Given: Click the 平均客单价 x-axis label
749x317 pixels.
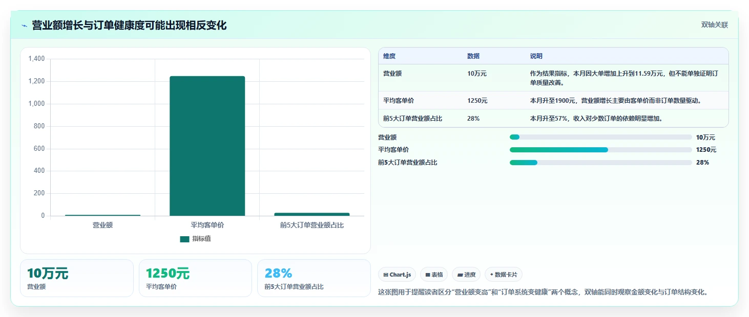Looking at the screenshot, I should [207, 225].
